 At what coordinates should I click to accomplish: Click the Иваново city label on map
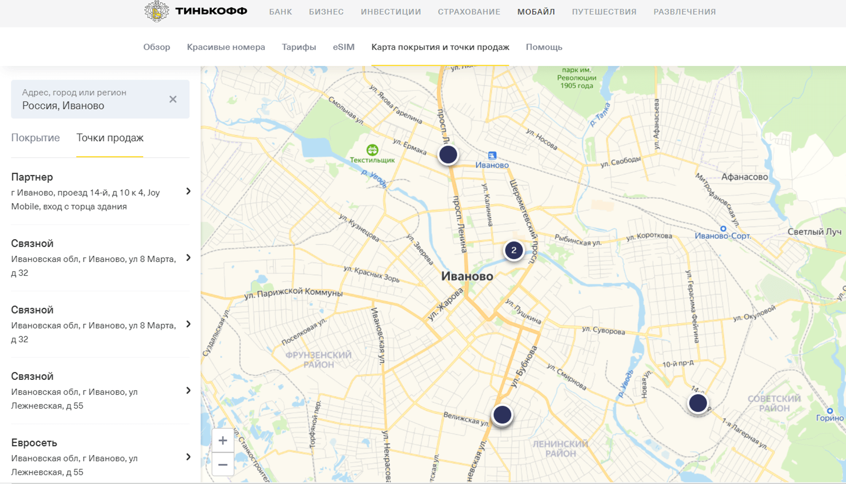tap(467, 276)
